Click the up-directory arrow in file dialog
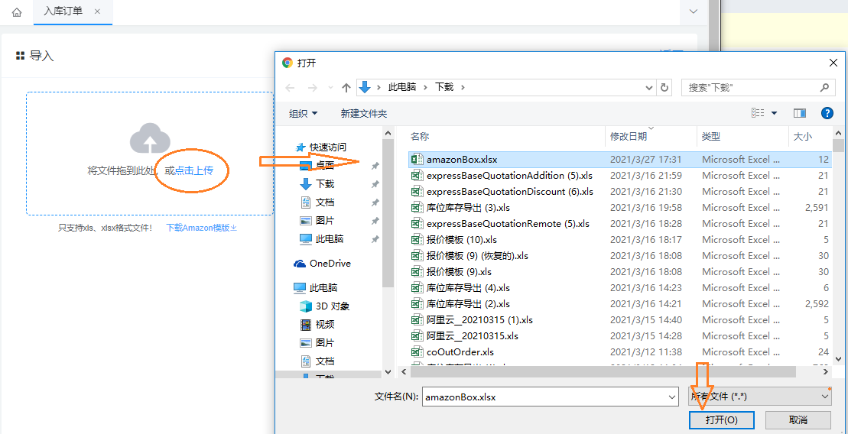Image resolution: width=848 pixels, height=434 pixels. point(346,88)
